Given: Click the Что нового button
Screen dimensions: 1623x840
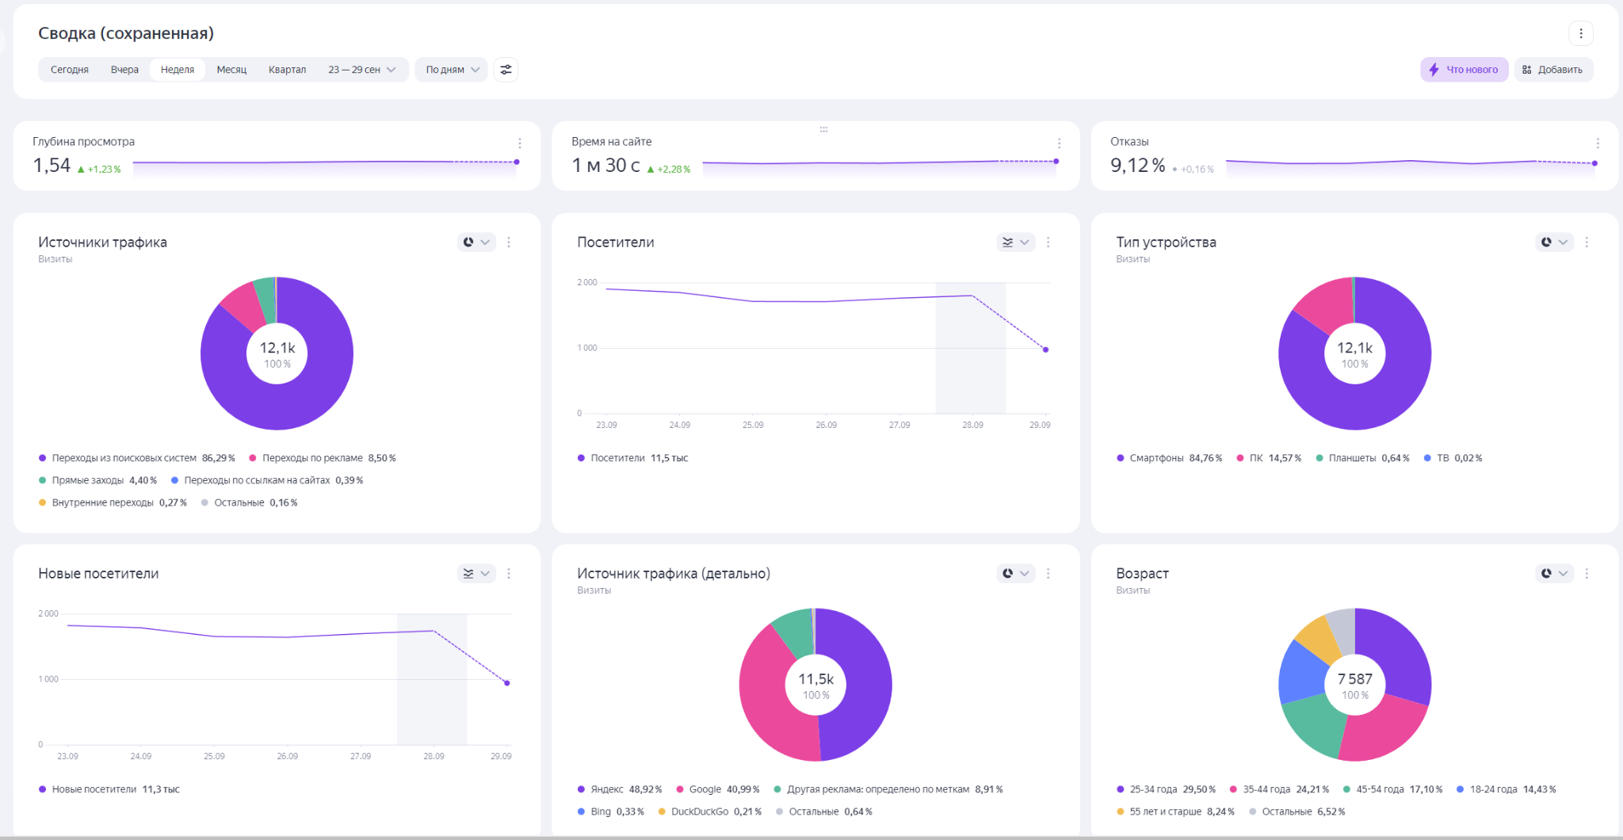Looking at the screenshot, I should [1464, 70].
